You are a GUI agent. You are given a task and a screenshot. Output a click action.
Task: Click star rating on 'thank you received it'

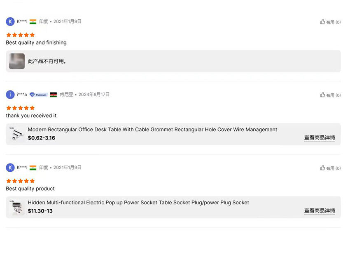pyautogui.click(x=21, y=108)
